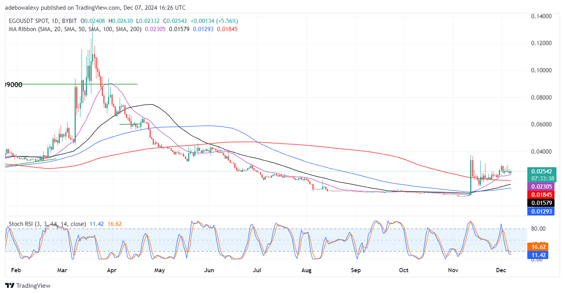Click the SMA 20 value 0.02305 in legend

click(155, 29)
